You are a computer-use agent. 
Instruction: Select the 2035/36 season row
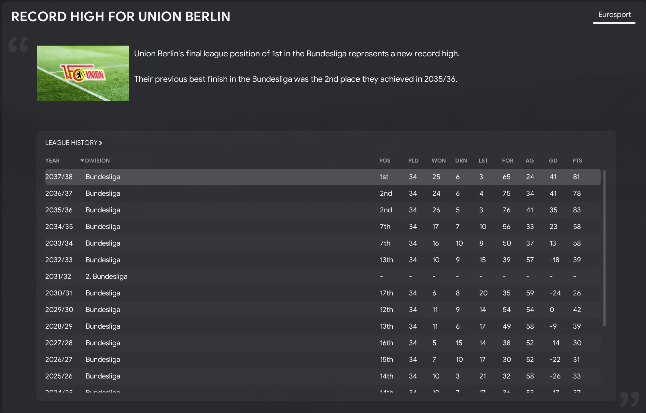tap(322, 210)
